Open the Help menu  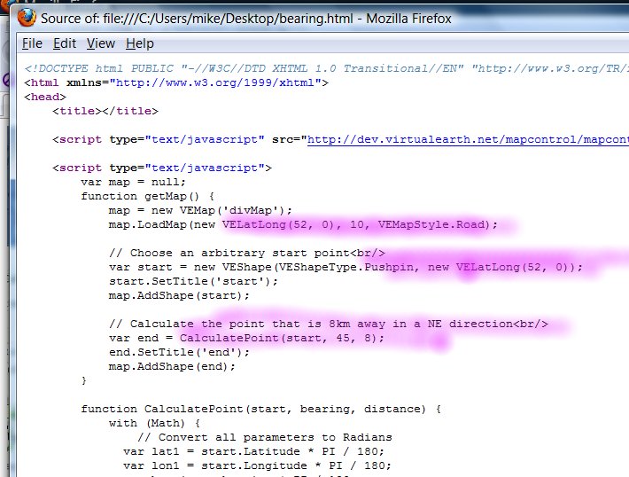[140, 43]
